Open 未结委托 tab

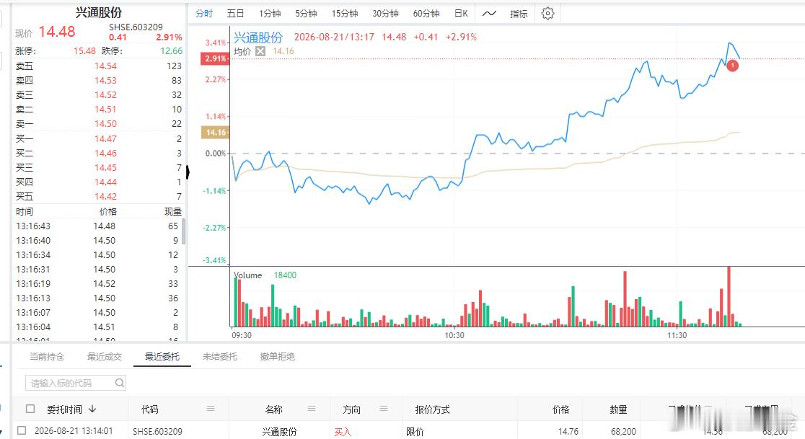(220, 356)
